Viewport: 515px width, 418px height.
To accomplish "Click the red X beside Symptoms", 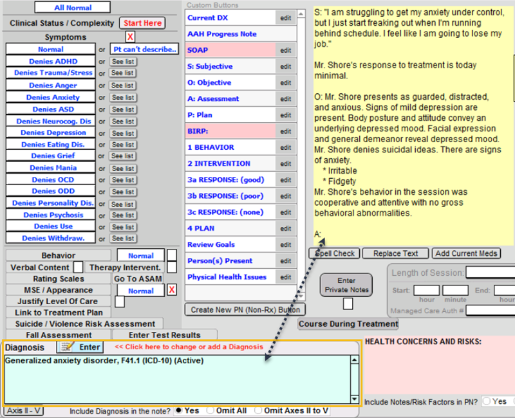I will 131,37.
